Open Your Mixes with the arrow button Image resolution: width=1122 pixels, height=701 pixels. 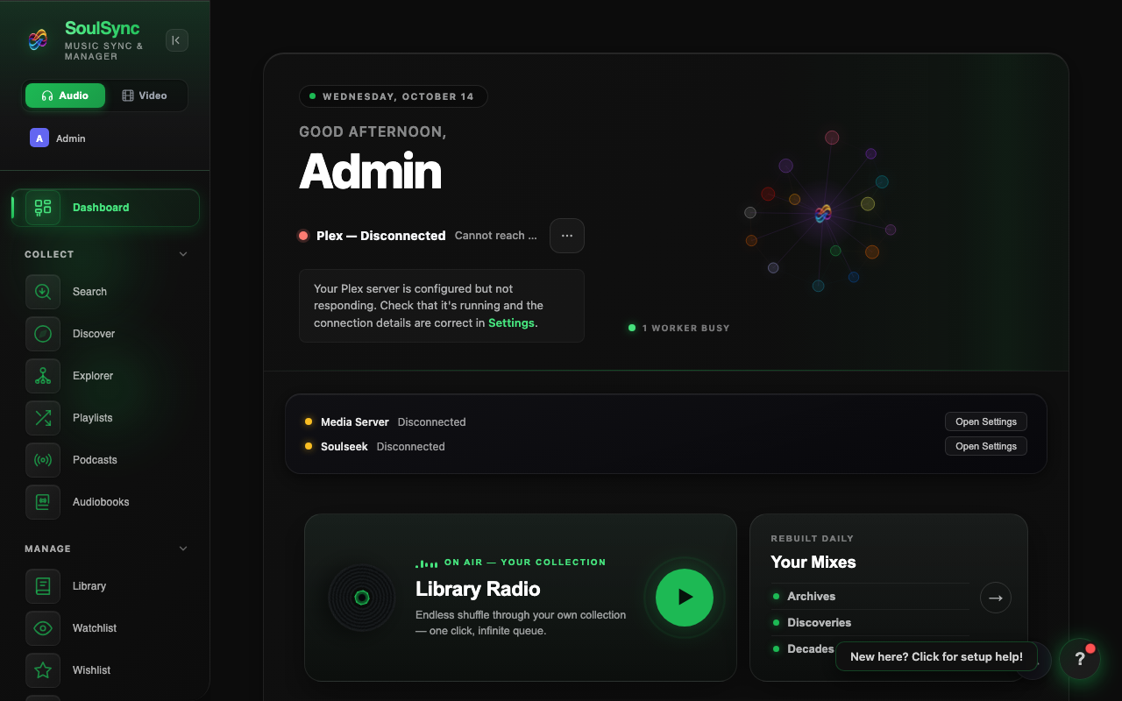[996, 598]
